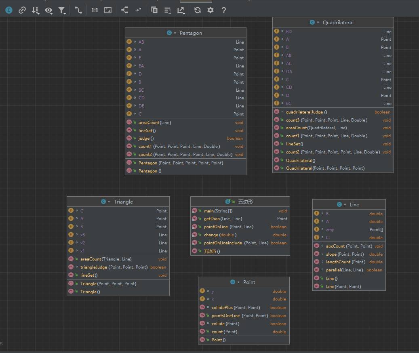Click the copy diagram icon

tap(154, 10)
